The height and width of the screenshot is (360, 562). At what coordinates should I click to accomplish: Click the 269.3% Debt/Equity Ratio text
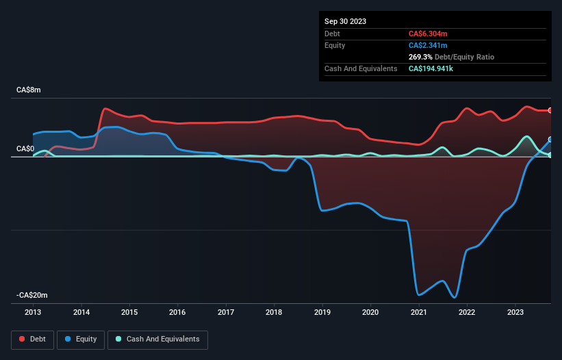click(451, 57)
